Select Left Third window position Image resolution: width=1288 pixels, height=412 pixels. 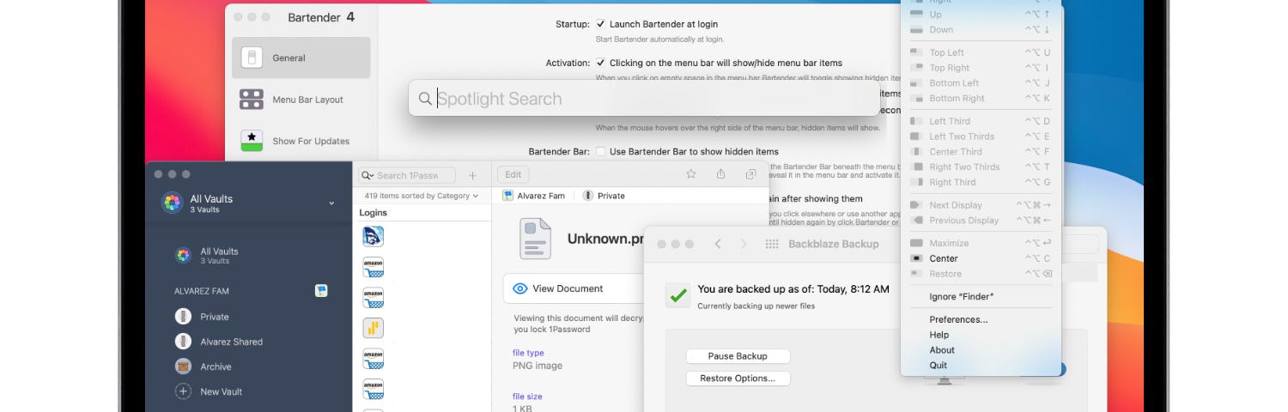point(981,121)
